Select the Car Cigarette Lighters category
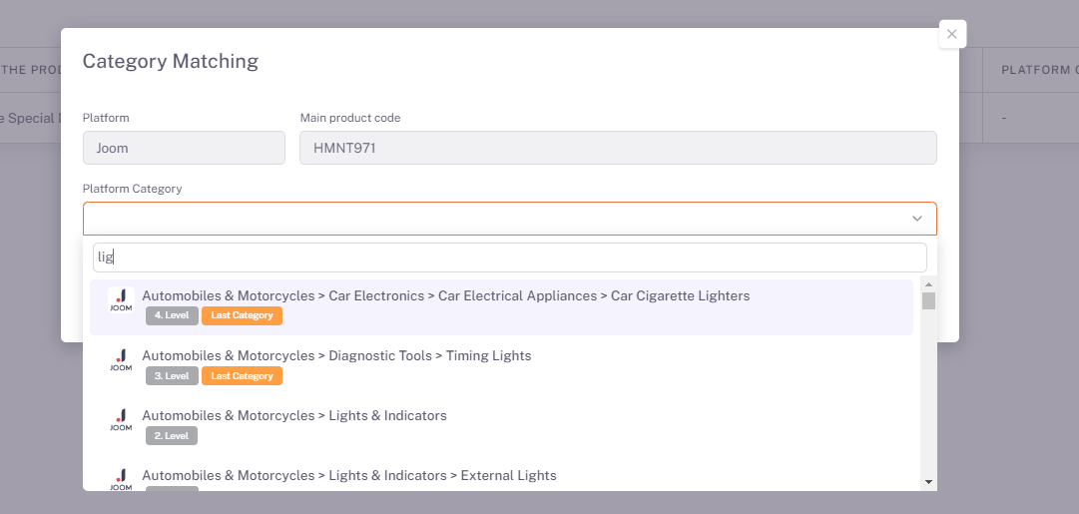This screenshot has width=1079, height=514. tap(445, 296)
